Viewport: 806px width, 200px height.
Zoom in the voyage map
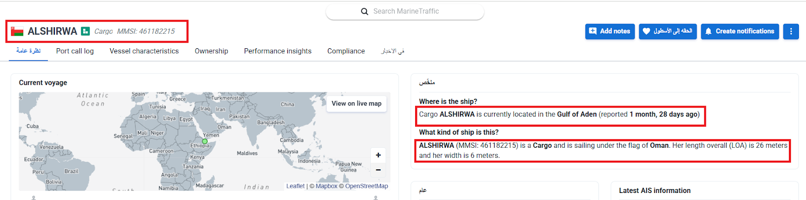click(378, 155)
